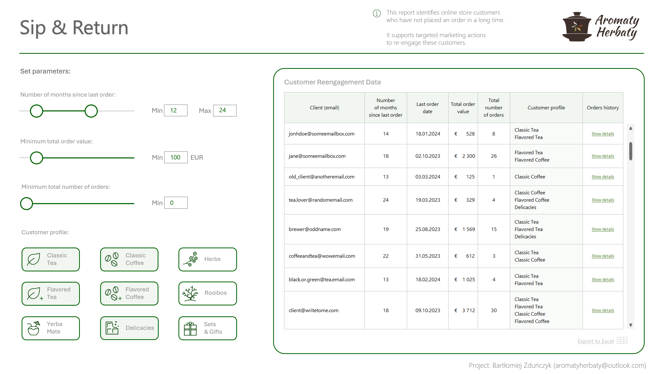Screen dimensions: 666x374
Task: Click the info icon beside report description
Action: point(377,13)
